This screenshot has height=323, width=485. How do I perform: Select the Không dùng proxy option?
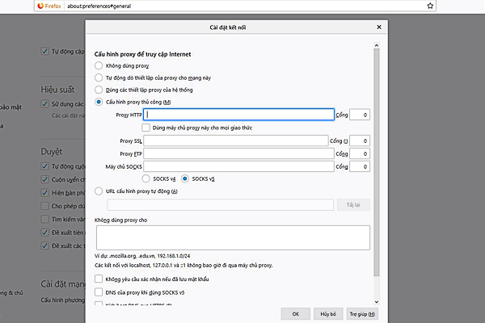coord(99,65)
